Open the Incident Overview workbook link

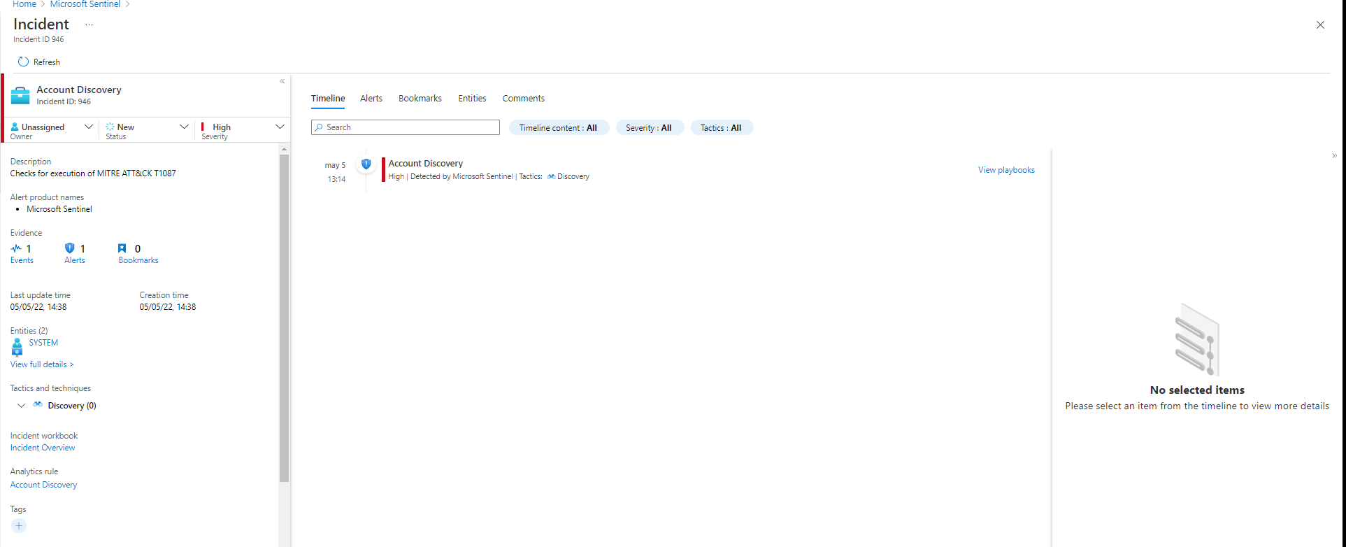(43, 448)
